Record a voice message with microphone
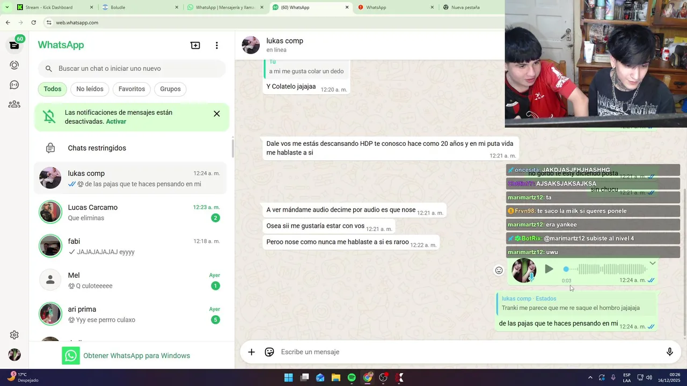This screenshot has height=386, width=687. click(x=670, y=352)
